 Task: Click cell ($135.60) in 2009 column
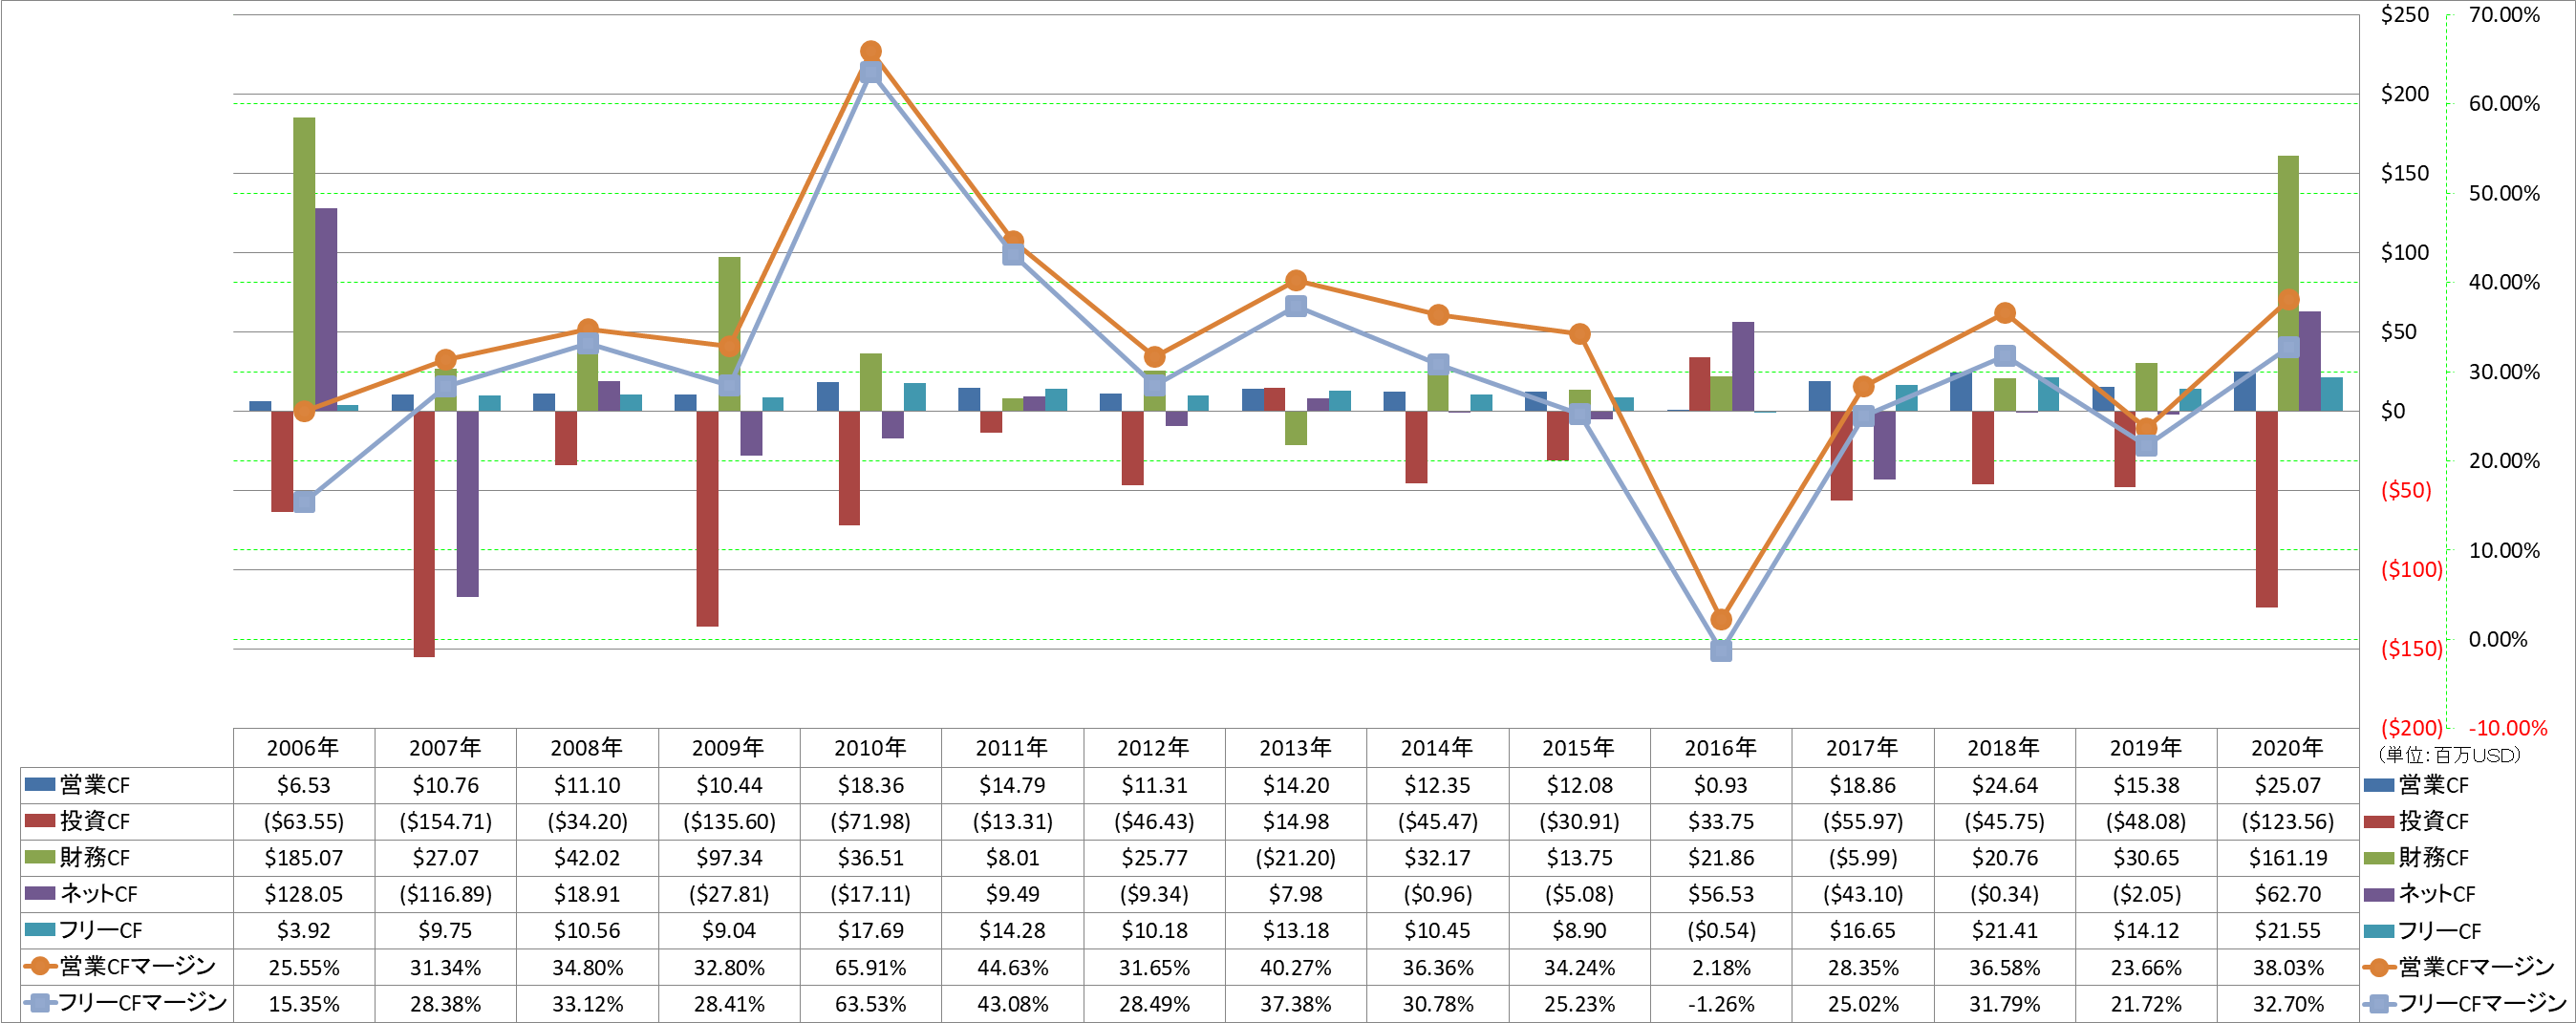pos(728,821)
